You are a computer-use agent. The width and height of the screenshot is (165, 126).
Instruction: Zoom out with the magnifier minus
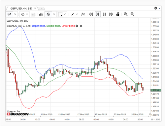tap(132, 14)
